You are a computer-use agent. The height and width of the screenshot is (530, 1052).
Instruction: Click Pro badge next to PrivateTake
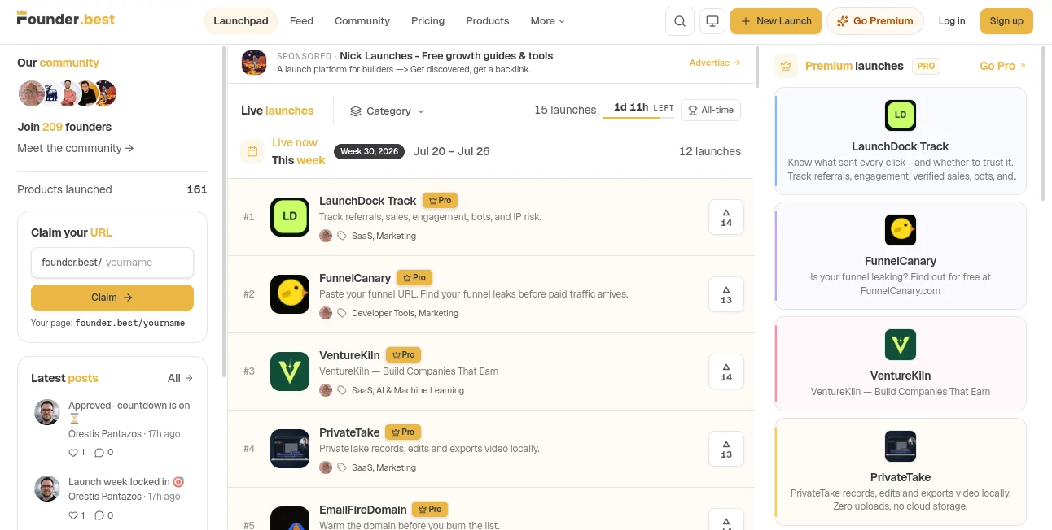[x=404, y=432]
